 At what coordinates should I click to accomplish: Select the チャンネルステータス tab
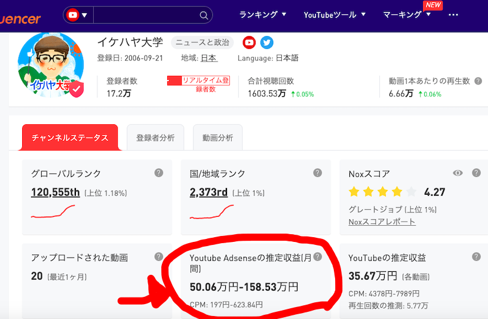(x=70, y=137)
